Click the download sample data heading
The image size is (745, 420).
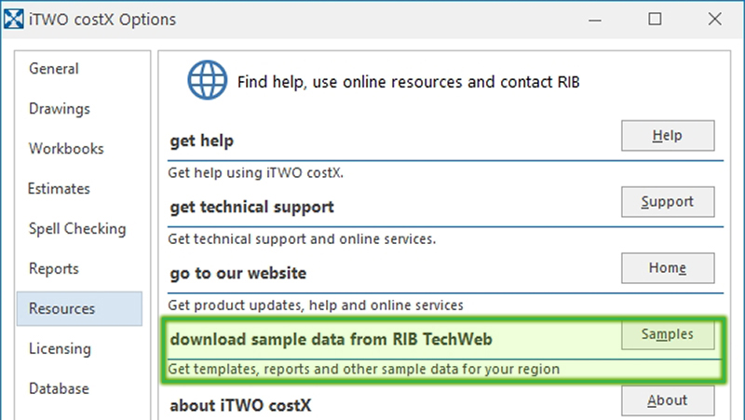click(x=332, y=339)
